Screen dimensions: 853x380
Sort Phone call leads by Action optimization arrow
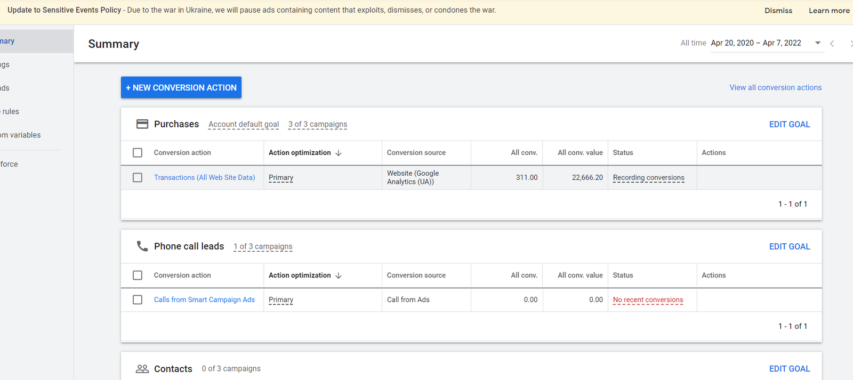coord(339,275)
